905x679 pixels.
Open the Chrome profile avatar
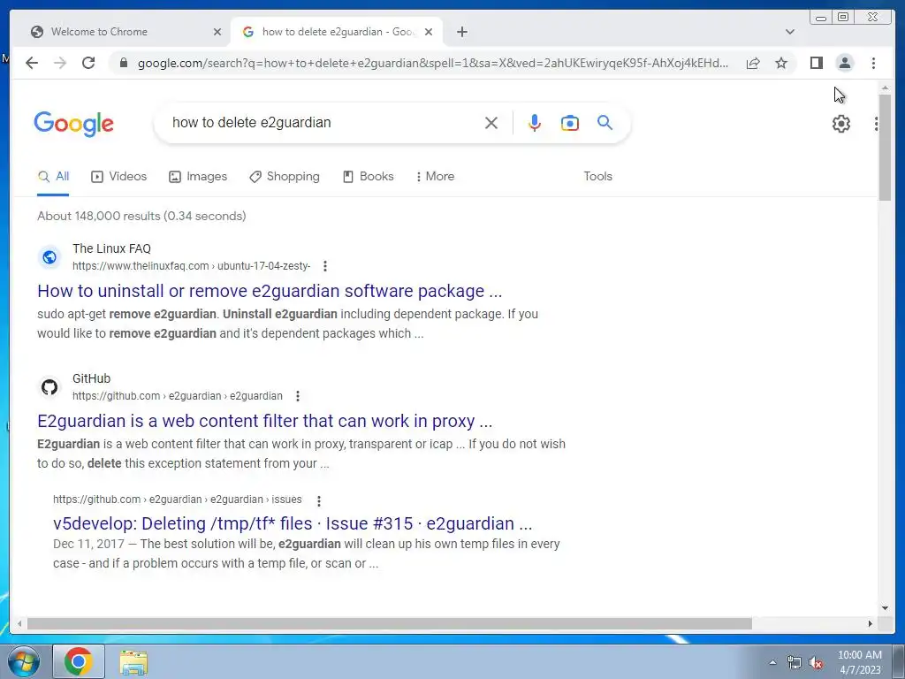[x=844, y=63]
